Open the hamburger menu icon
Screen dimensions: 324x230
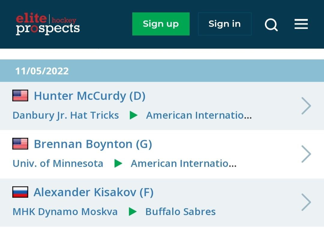[x=301, y=24]
